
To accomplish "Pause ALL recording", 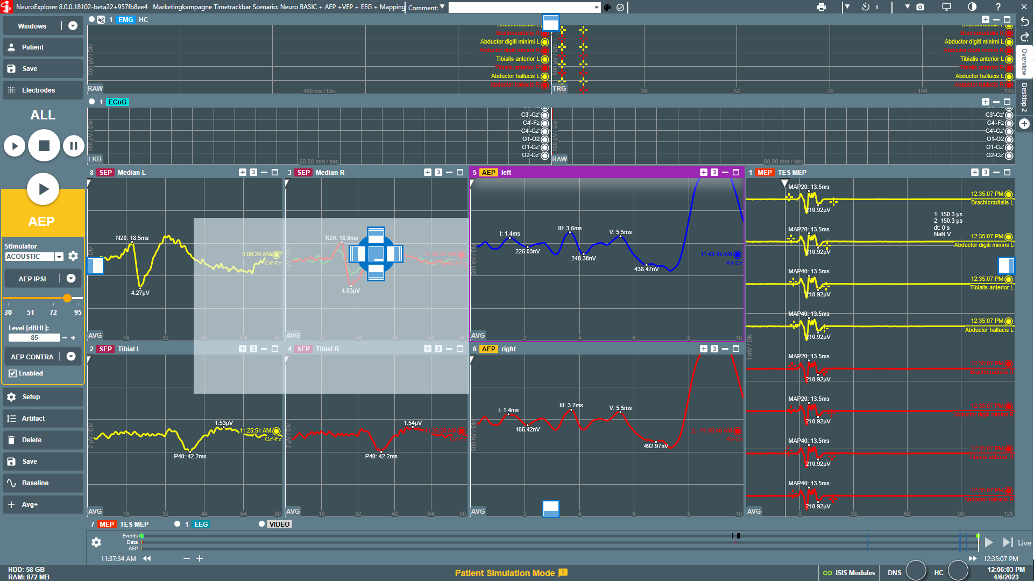I will pos(74,145).
